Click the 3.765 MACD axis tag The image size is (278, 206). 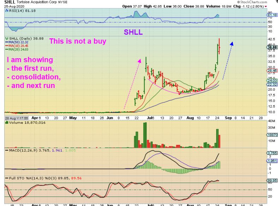[x=272, y=153]
